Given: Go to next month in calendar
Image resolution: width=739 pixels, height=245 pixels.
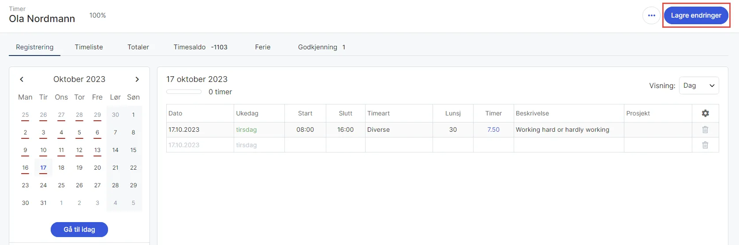Looking at the screenshot, I should click(x=137, y=79).
